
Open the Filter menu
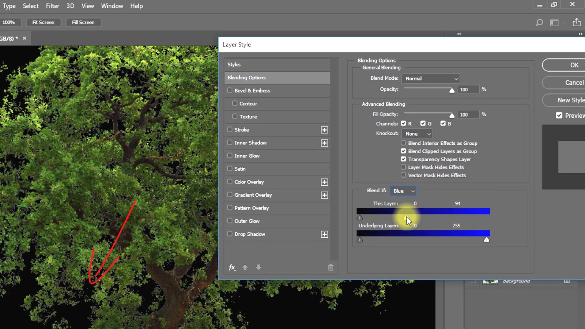pos(52,6)
